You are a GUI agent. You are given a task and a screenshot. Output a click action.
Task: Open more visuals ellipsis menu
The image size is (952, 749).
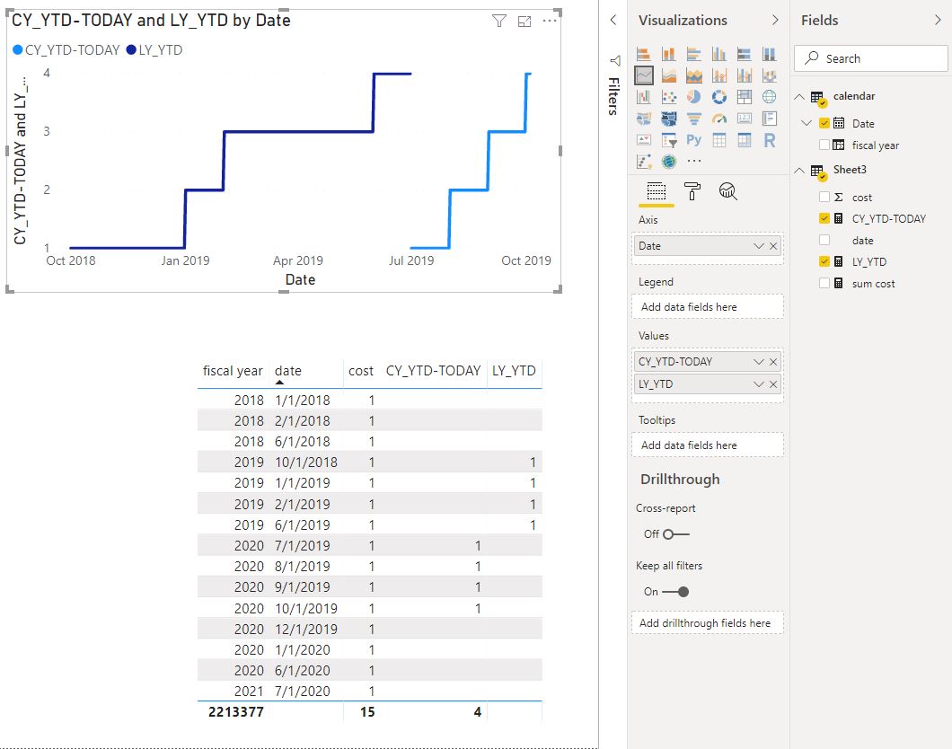(694, 162)
